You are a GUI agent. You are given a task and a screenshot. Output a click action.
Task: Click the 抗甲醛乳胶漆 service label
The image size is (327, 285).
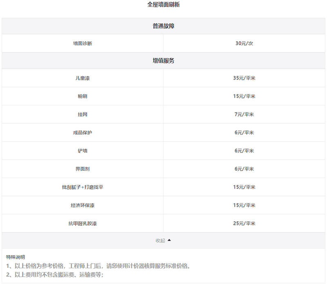83,223
